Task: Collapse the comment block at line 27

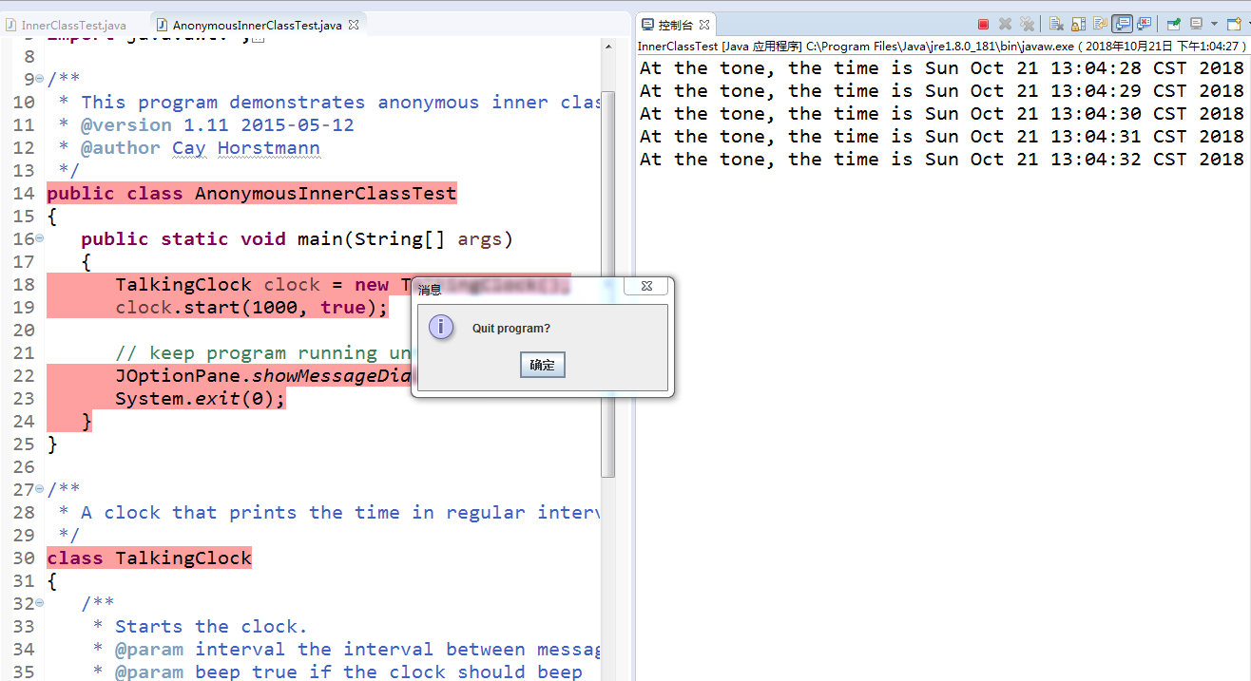Action: click(39, 490)
